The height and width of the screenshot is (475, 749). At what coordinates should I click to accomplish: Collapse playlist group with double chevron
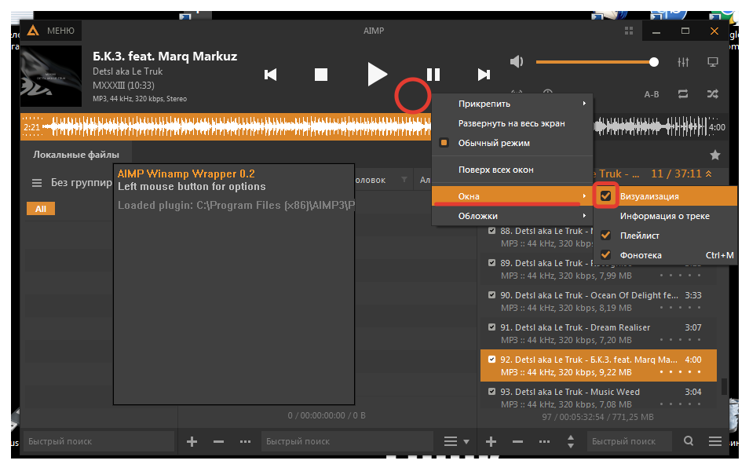tap(709, 174)
